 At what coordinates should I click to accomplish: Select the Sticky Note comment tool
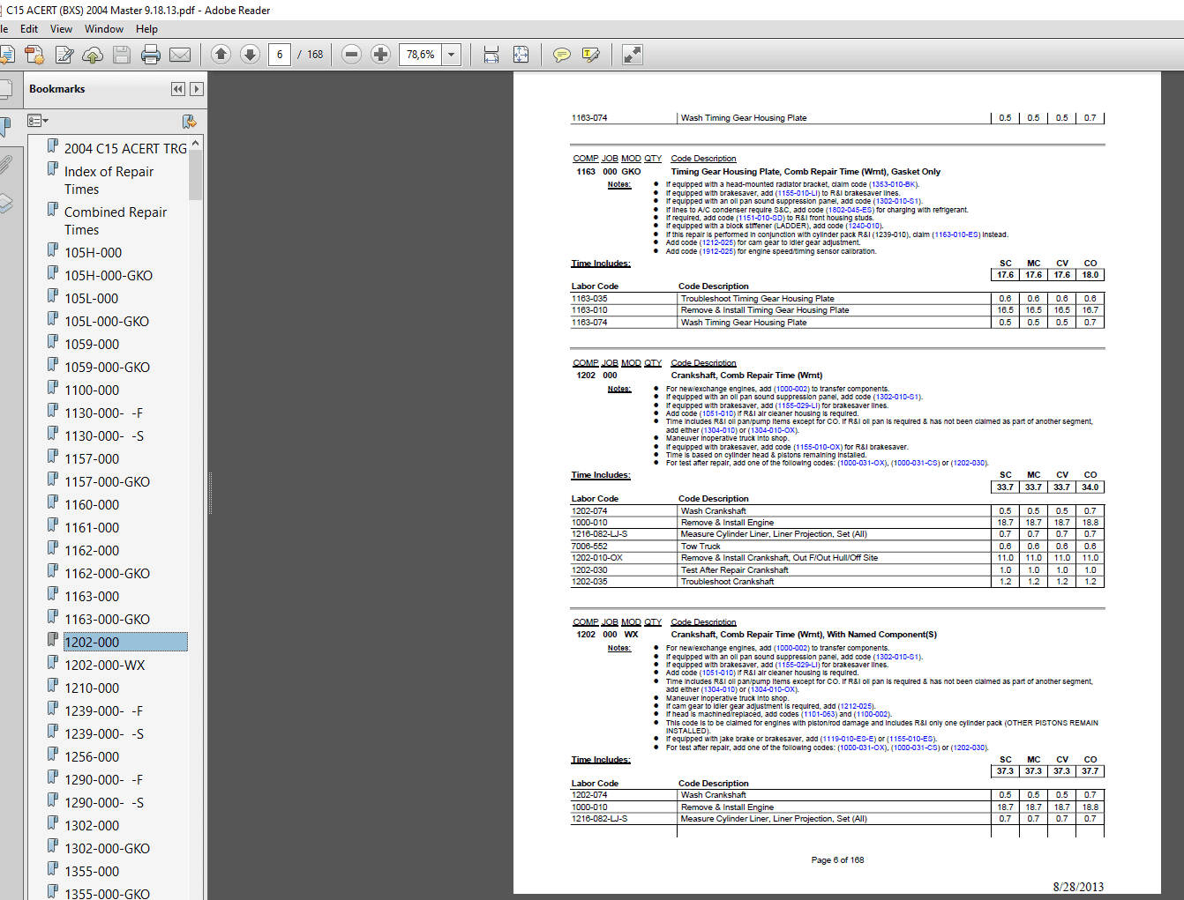click(561, 55)
